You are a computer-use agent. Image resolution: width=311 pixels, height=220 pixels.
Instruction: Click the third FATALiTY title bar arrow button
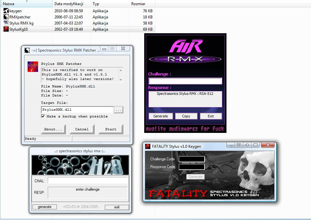(x=247, y=145)
